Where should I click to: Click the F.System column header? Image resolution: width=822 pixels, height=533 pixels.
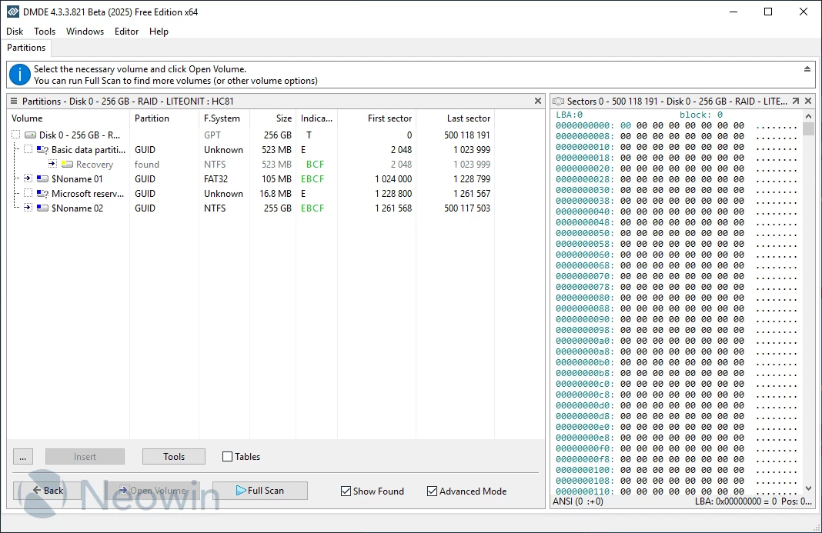pyautogui.click(x=225, y=118)
